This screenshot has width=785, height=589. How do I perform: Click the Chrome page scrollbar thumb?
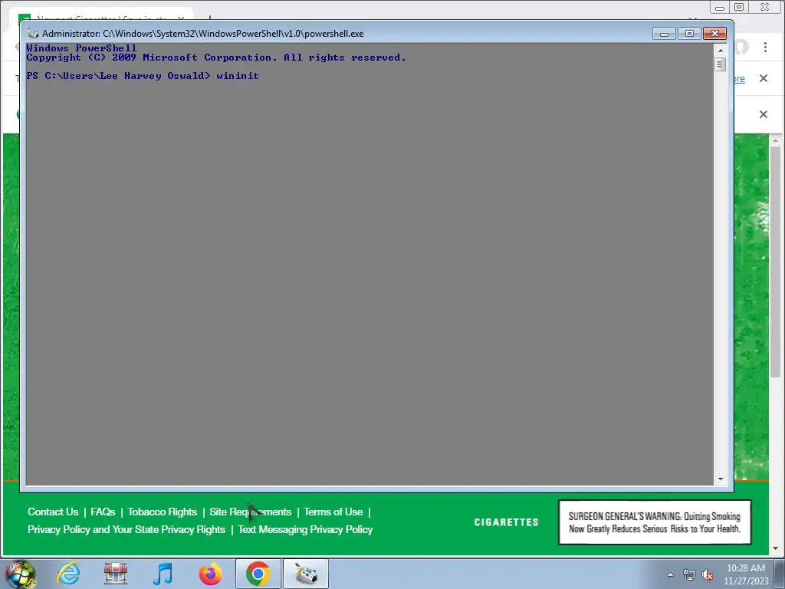tap(775, 261)
